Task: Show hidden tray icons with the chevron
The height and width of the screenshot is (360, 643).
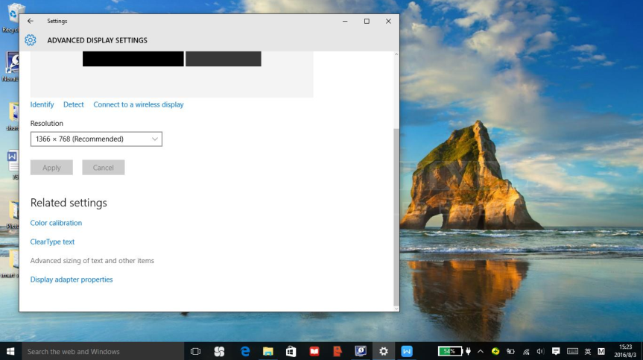Action: coord(481,351)
